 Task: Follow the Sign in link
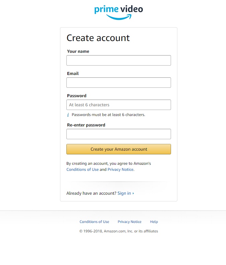point(124,193)
